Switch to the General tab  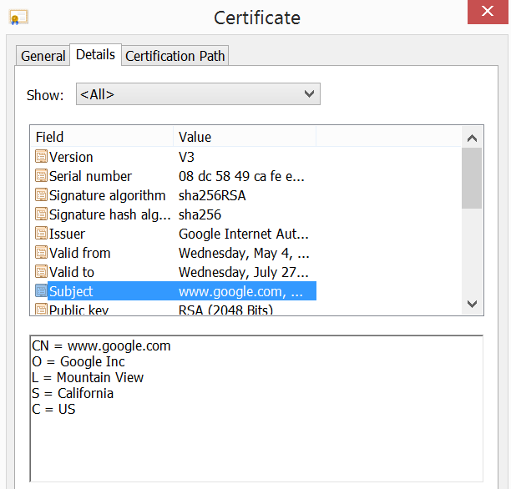coord(43,56)
